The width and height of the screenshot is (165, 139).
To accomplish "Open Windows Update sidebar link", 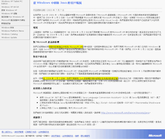I will coord(9,38).
